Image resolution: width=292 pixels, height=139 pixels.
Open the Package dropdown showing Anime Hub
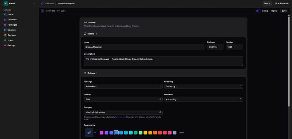[x=123, y=86]
